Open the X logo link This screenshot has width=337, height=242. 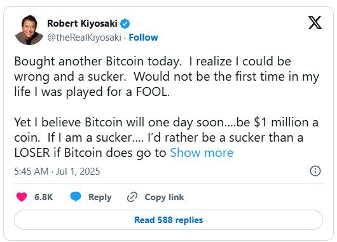coord(315,22)
